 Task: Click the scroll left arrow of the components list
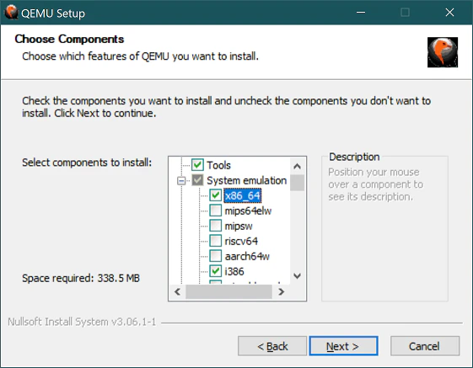click(x=177, y=291)
